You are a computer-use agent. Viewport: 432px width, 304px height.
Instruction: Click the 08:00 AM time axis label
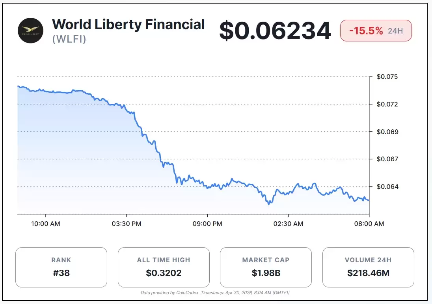(369, 224)
